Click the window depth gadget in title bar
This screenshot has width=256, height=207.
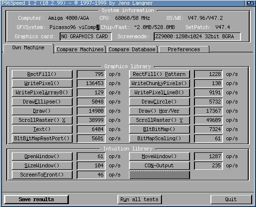[250, 3]
